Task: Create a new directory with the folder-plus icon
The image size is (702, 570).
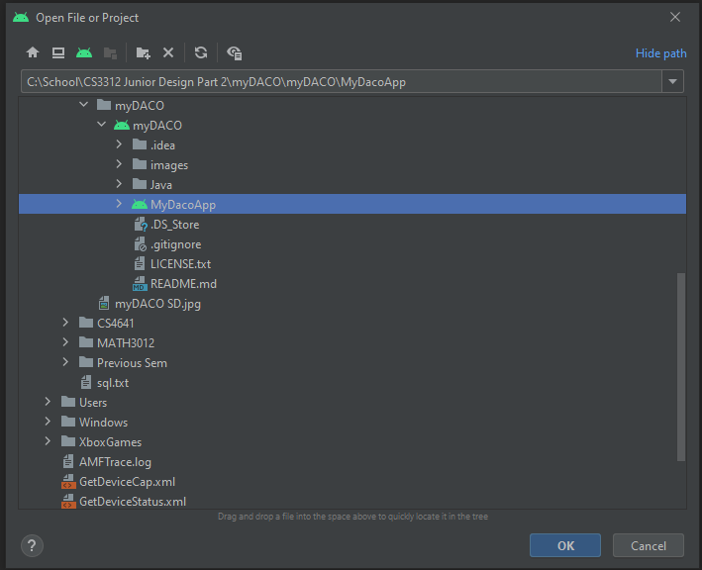Action: point(143,52)
